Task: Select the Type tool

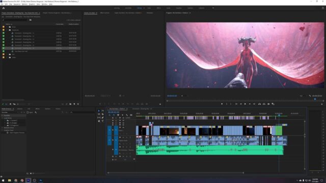Action: click(x=102, y=121)
